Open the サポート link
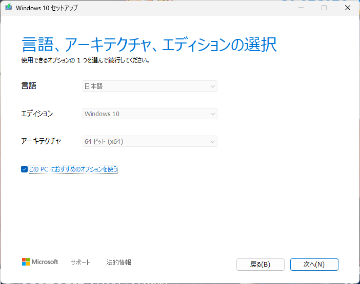This screenshot has width=360, height=284. point(81,262)
